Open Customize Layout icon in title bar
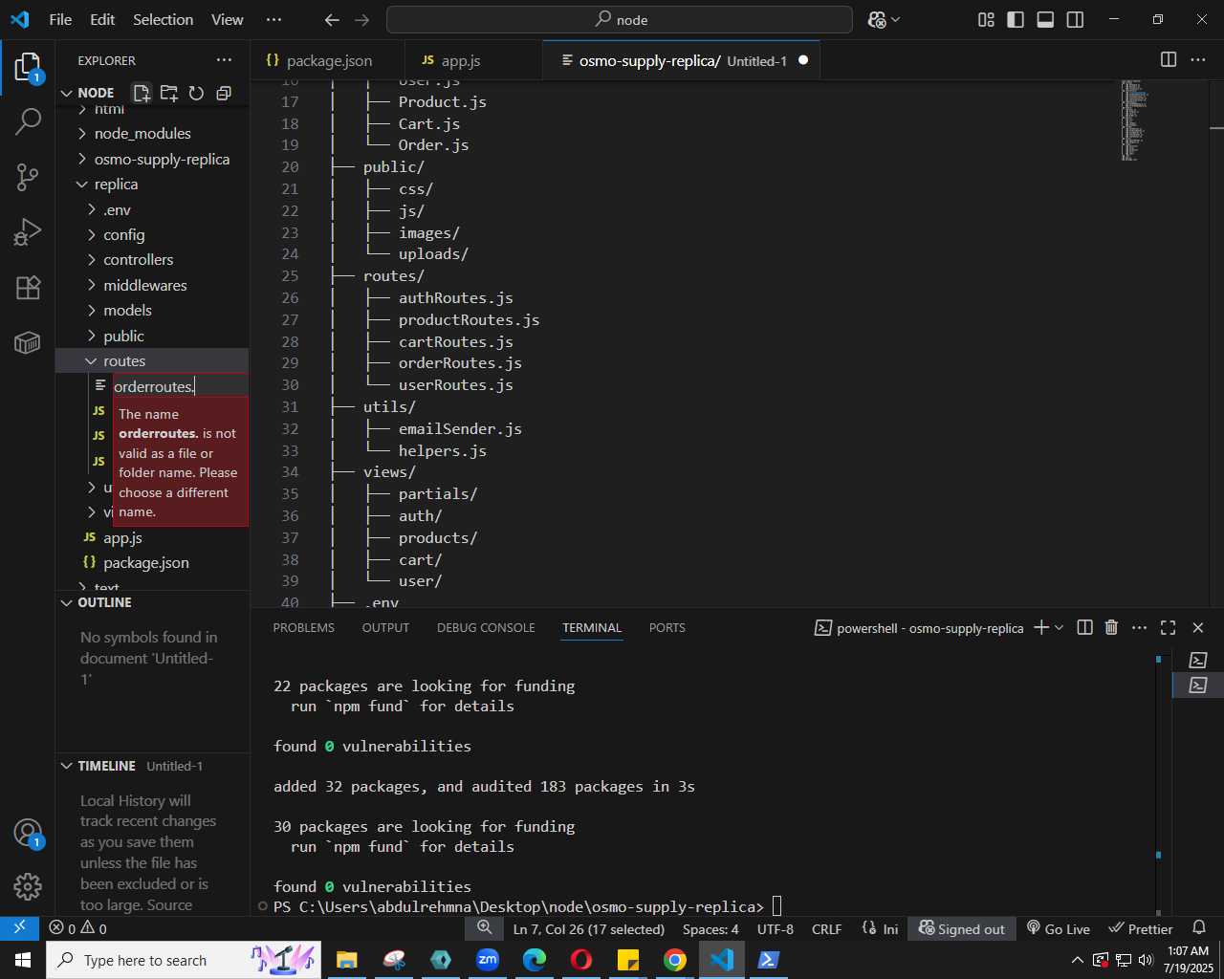This screenshot has width=1224, height=979. pos(986,19)
